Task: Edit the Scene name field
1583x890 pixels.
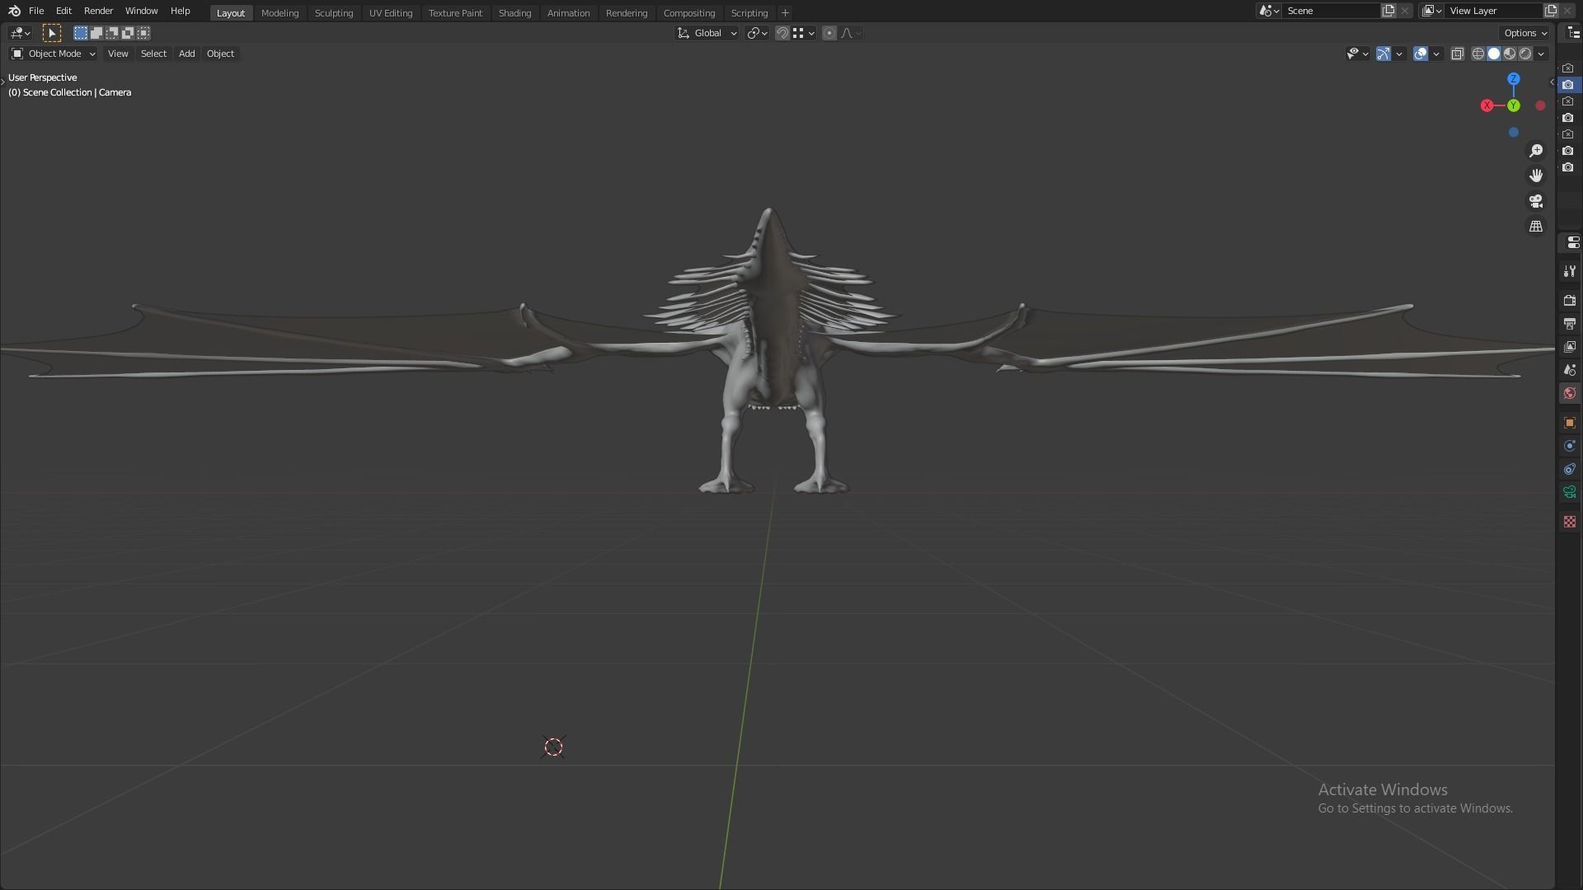Action: click(1331, 11)
